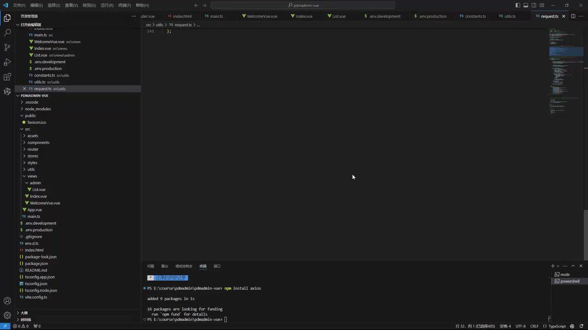Close request.ts in open editors list
Image resolution: width=588 pixels, height=330 pixels.
[x=24, y=88]
